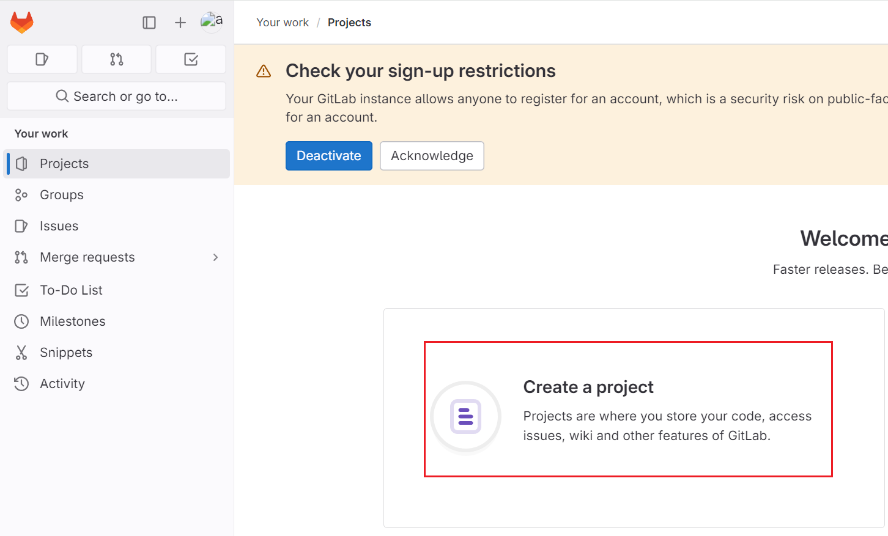Open Activity in the sidebar
This screenshot has width=888, height=536.
pos(117,384)
